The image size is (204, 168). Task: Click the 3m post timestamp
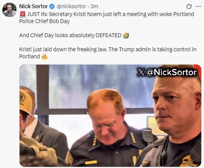(x=94, y=6)
